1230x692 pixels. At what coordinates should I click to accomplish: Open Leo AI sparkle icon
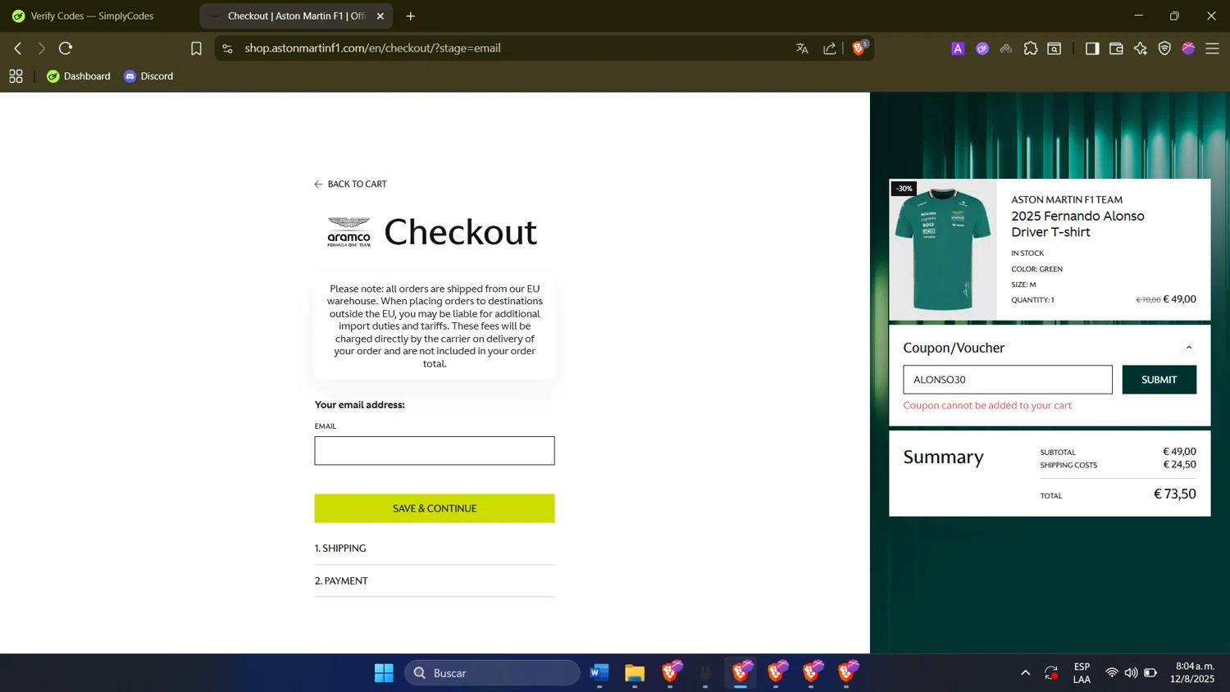[x=1141, y=48]
